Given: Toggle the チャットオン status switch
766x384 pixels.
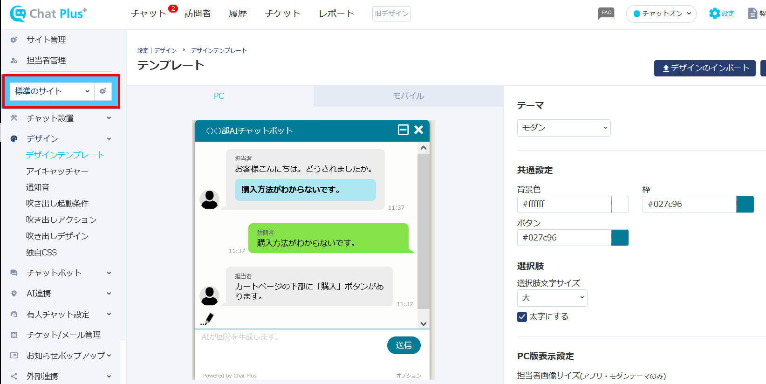Looking at the screenshot, I should tap(661, 14).
